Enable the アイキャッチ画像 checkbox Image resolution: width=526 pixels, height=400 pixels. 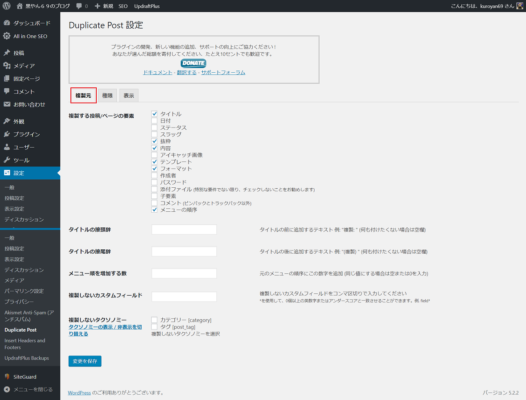pyautogui.click(x=154, y=155)
